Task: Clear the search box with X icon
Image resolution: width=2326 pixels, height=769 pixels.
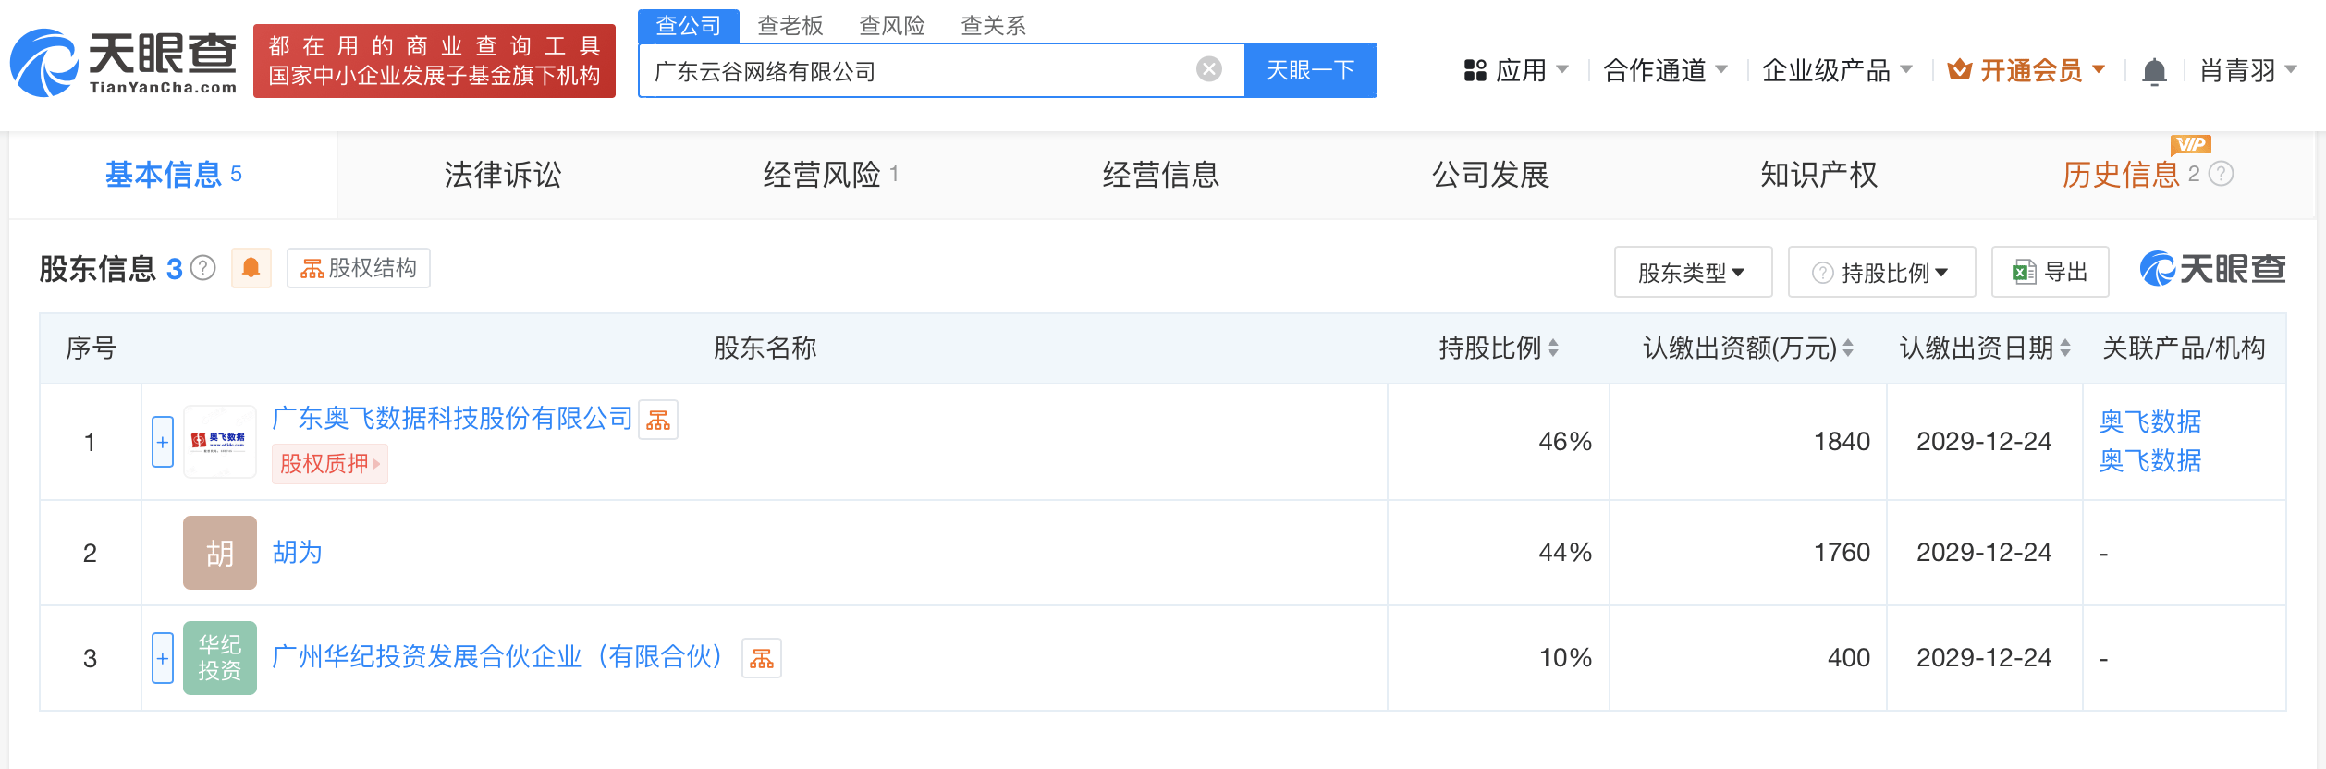Action: (1208, 69)
